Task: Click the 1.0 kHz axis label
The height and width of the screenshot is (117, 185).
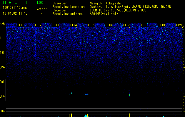Action: [2, 53]
